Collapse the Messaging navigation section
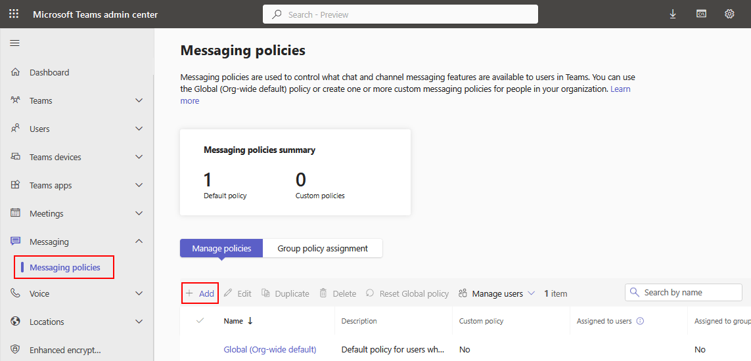The height and width of the screenshot is (361, 751). click(139, 242)
